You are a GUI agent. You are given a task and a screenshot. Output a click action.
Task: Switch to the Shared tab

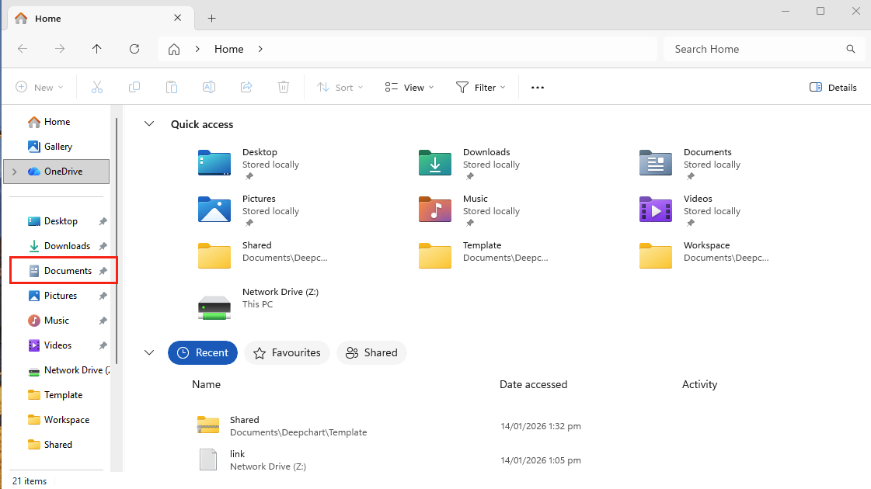pyautogui.click(x=371, y=352)
